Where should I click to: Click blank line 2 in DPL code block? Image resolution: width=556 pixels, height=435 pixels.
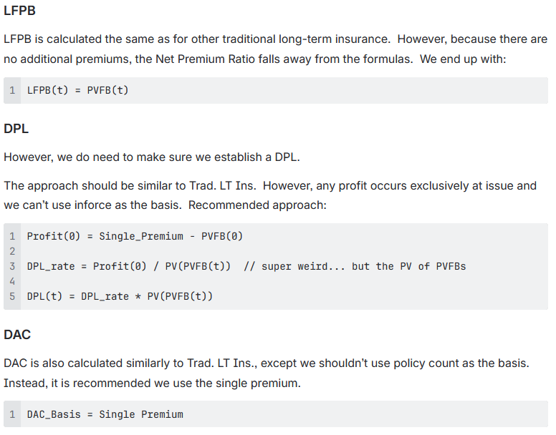pos(13,251)
